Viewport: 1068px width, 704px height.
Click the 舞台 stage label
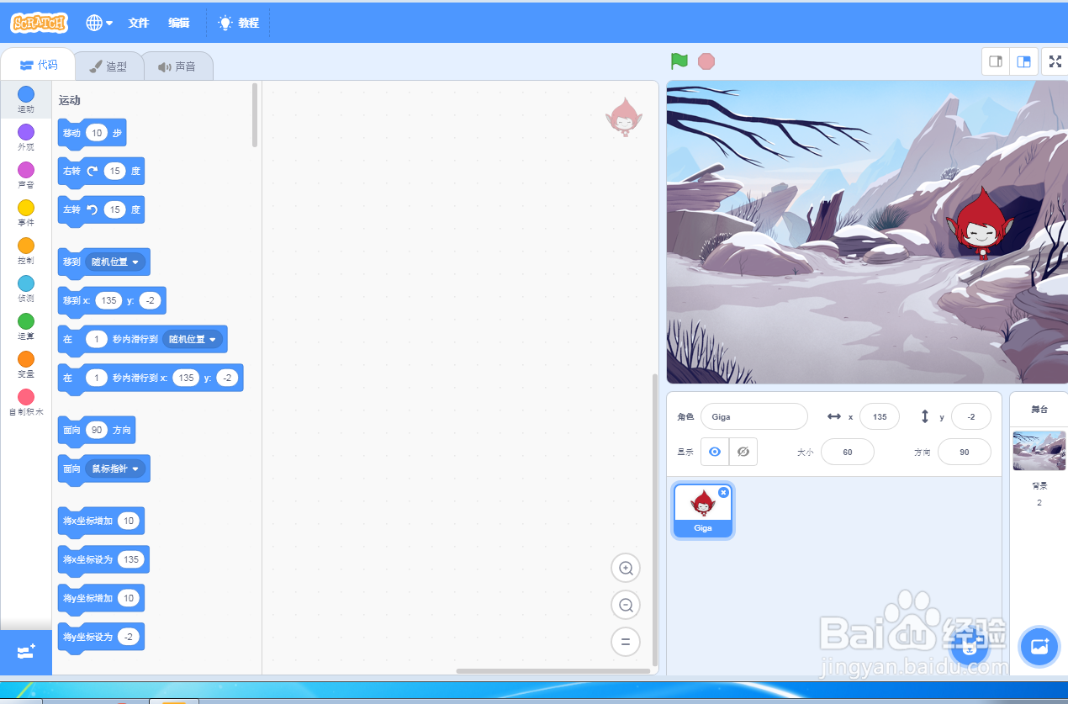coord(1039,410)
